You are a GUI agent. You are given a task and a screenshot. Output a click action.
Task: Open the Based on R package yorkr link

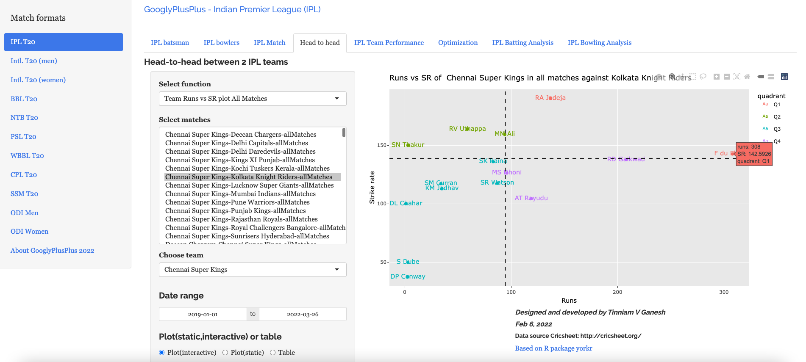(x=553, y=348)
